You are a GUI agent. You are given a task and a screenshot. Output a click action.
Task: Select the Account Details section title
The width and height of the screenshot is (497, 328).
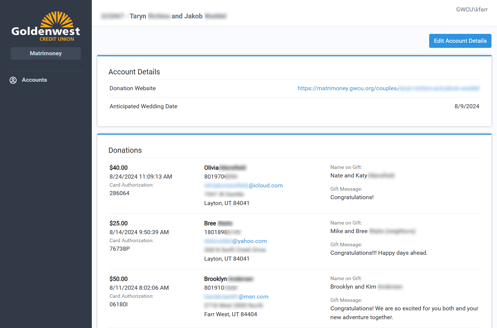pyautogui.click(x=134, y=72)
